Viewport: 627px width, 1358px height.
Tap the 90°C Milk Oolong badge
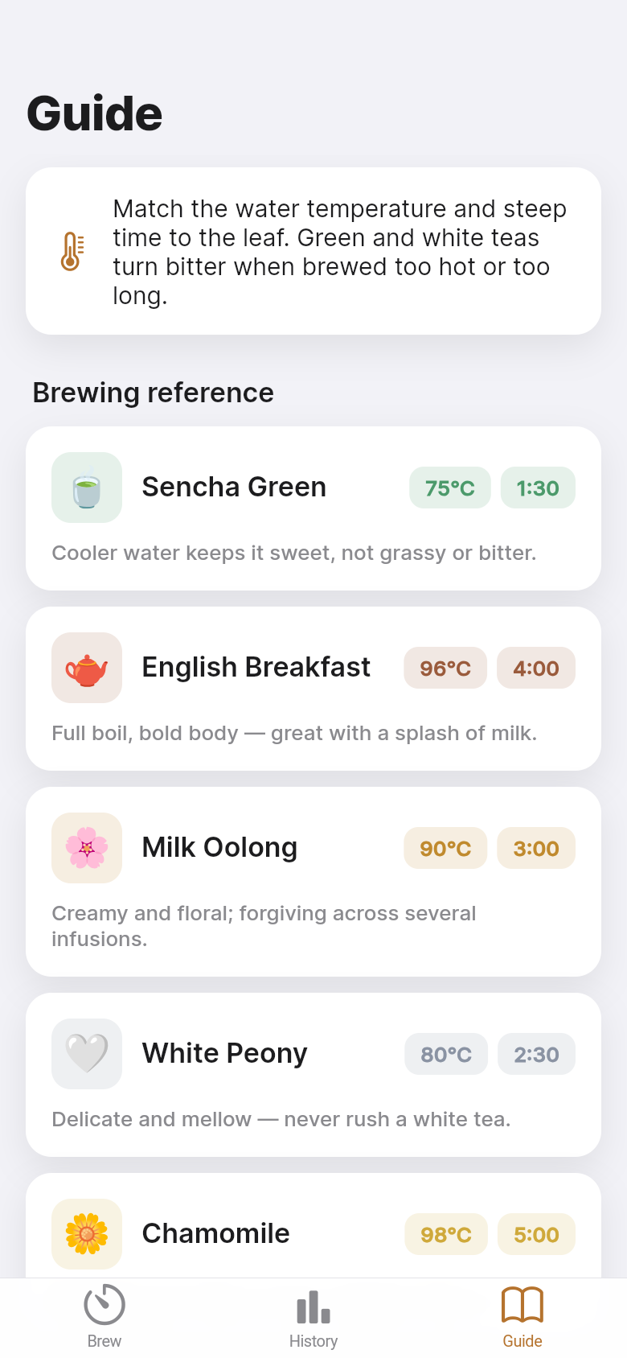pyautogui.click(x=445, y=848)
